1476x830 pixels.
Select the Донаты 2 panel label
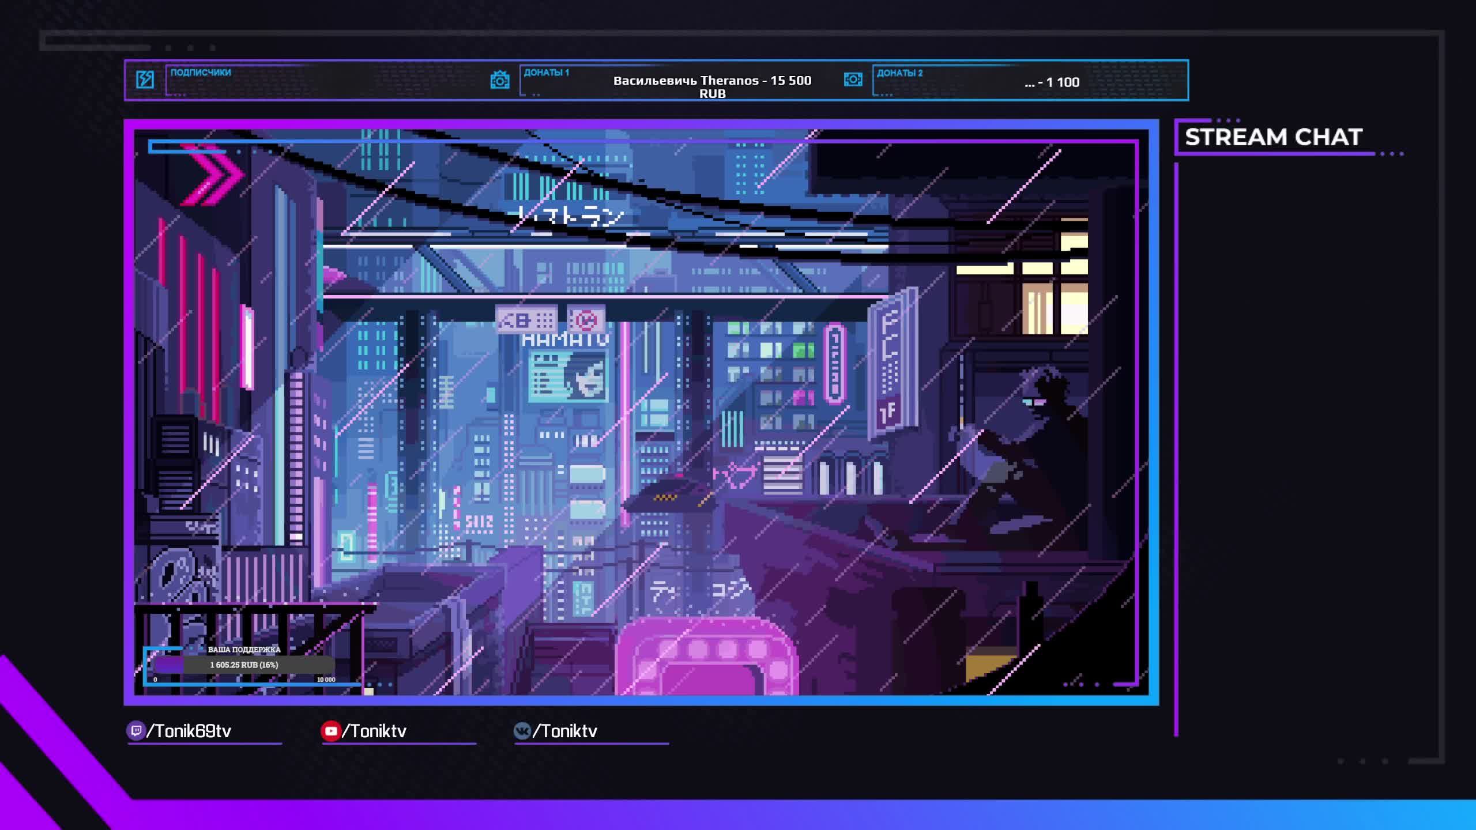click(899, 73)
